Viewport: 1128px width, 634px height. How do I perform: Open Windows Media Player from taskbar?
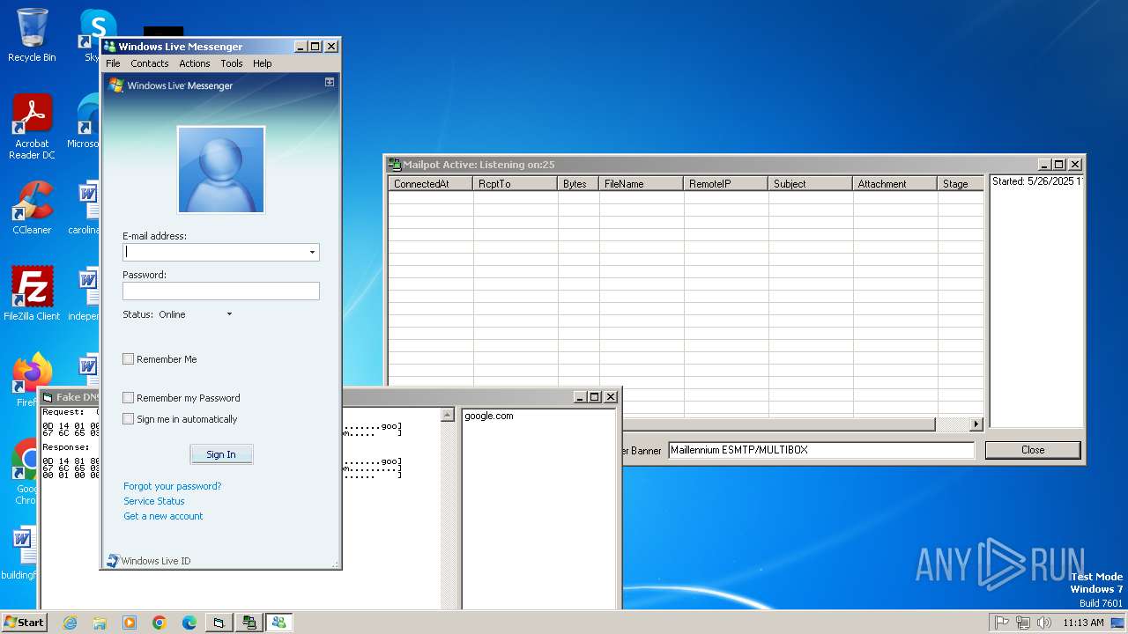(130, 623)
